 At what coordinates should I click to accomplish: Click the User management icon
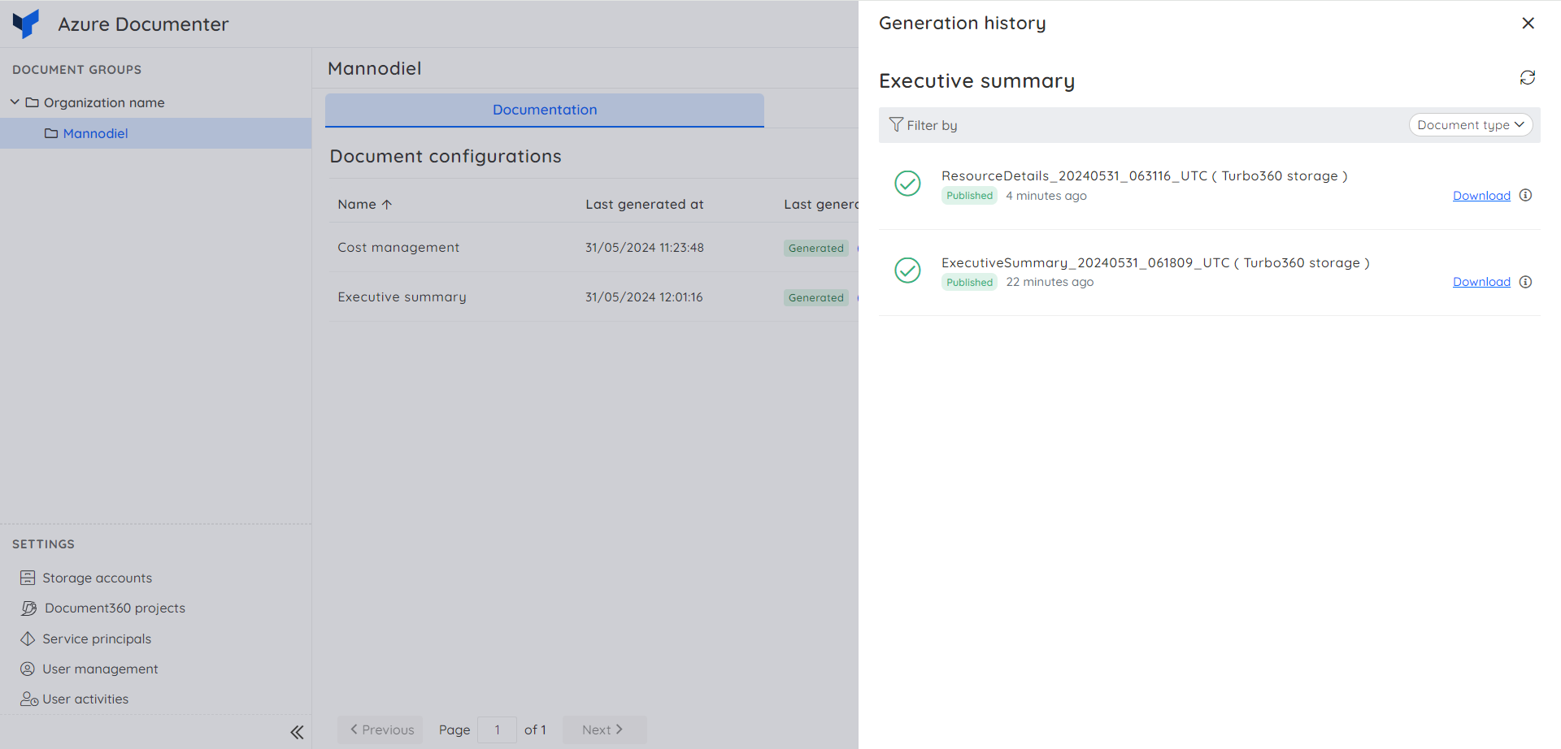point(28,669)
